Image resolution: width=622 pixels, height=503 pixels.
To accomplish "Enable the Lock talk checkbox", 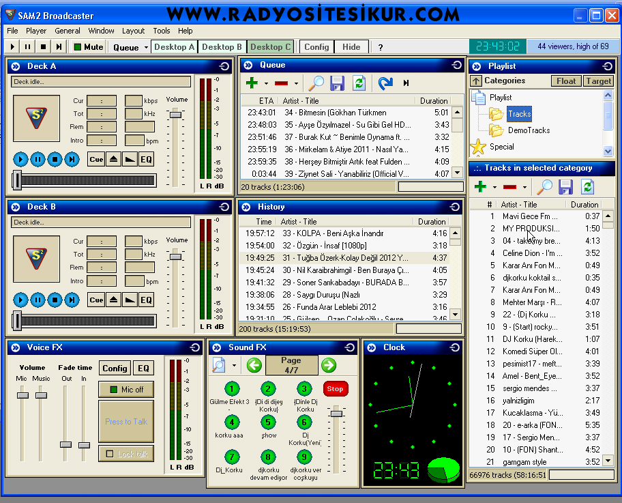I will click(110, 454).
